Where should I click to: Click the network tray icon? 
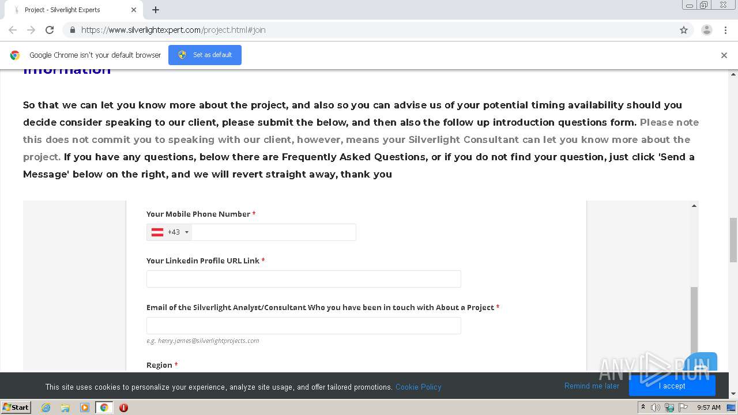pos(669,408)
